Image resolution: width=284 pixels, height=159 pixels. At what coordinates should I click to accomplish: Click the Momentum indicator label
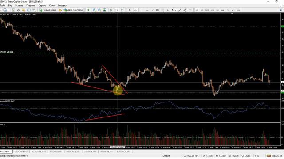click(x=7, y=101)
